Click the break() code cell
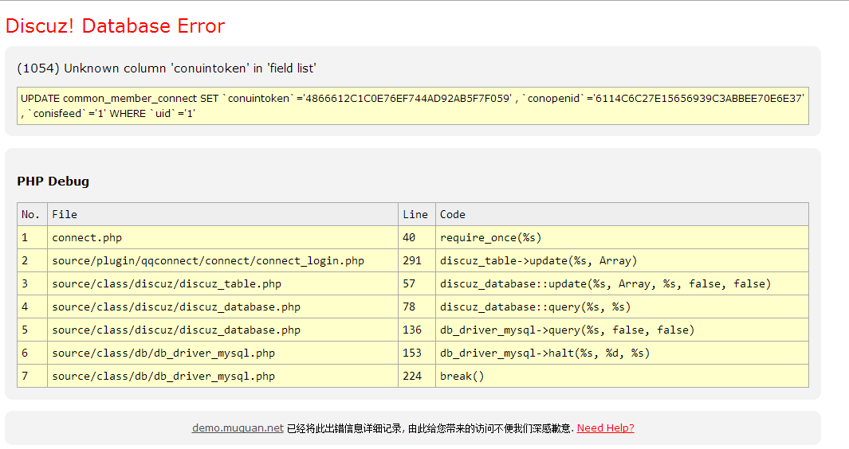The width and height of the screenshot is (849, 449). click(x=462, y=376)
